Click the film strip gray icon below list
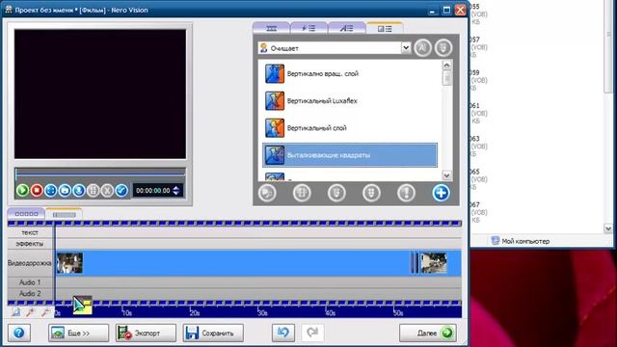617x347 pixels. (302, 193)
